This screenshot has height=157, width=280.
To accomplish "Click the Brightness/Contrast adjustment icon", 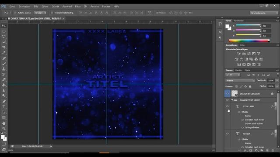I will (x=239, y=54).
